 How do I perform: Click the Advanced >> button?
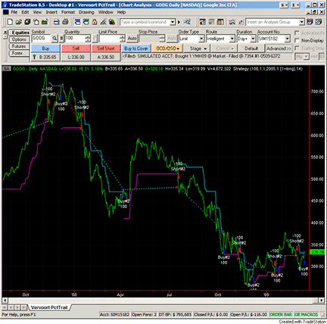pyautogui.click(x=279, y=48)
